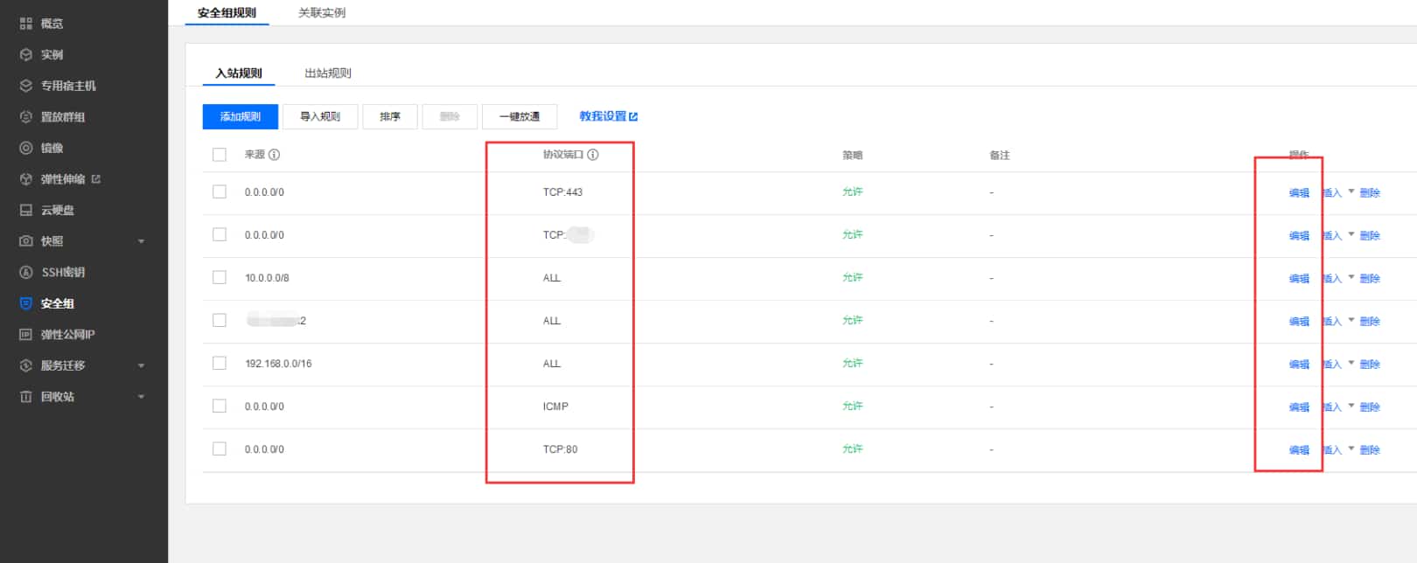Open 插入 dropdown arrow in ICMP row

tap(1351, 406)
